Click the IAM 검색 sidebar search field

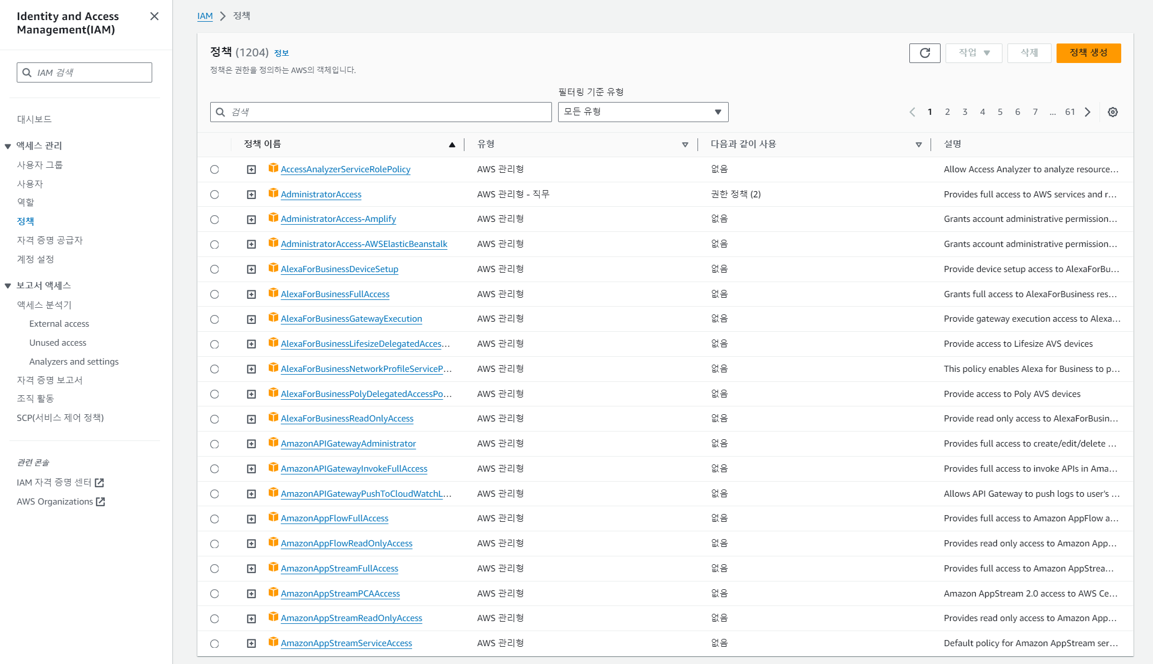coord(84,72)
